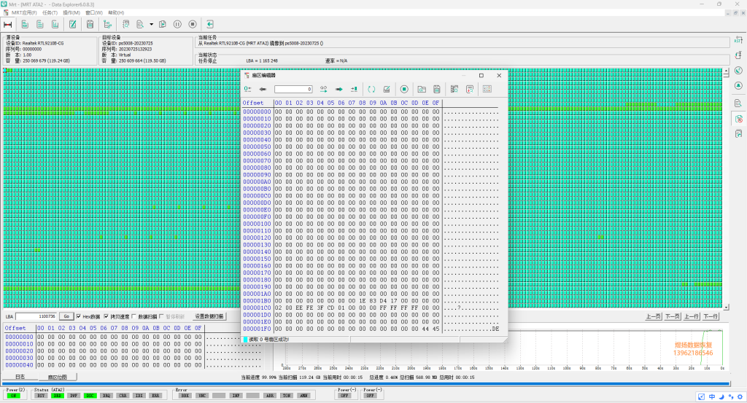This screenshot has width=747, height=403.
Task: Click the play document icon in main toolbar
Action: tap(163, 24)
